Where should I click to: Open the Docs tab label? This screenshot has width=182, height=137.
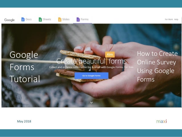tap(29, 19)
